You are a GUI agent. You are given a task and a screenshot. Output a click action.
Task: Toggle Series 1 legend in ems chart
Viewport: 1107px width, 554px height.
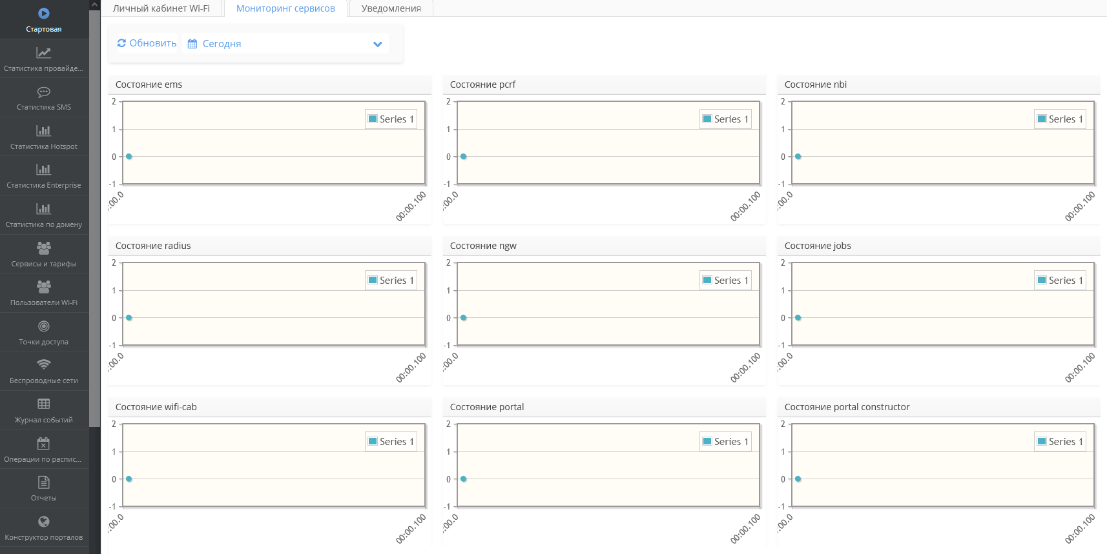click(x=391, y=119)
